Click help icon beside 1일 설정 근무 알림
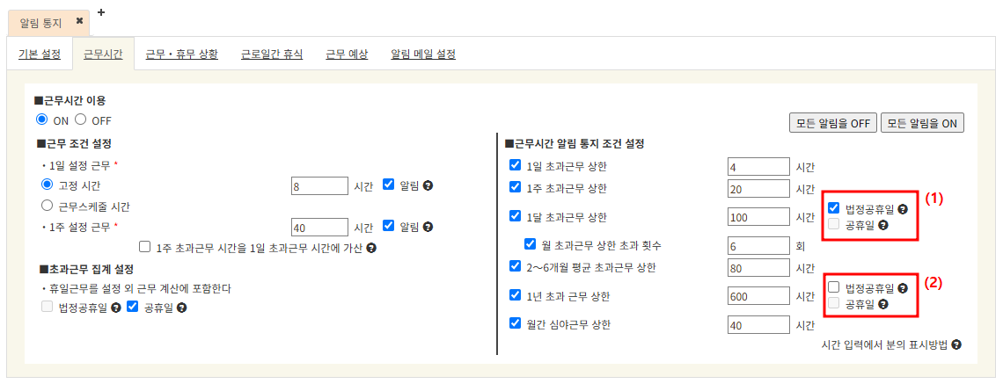1003x384 pixels. point(428,186)
